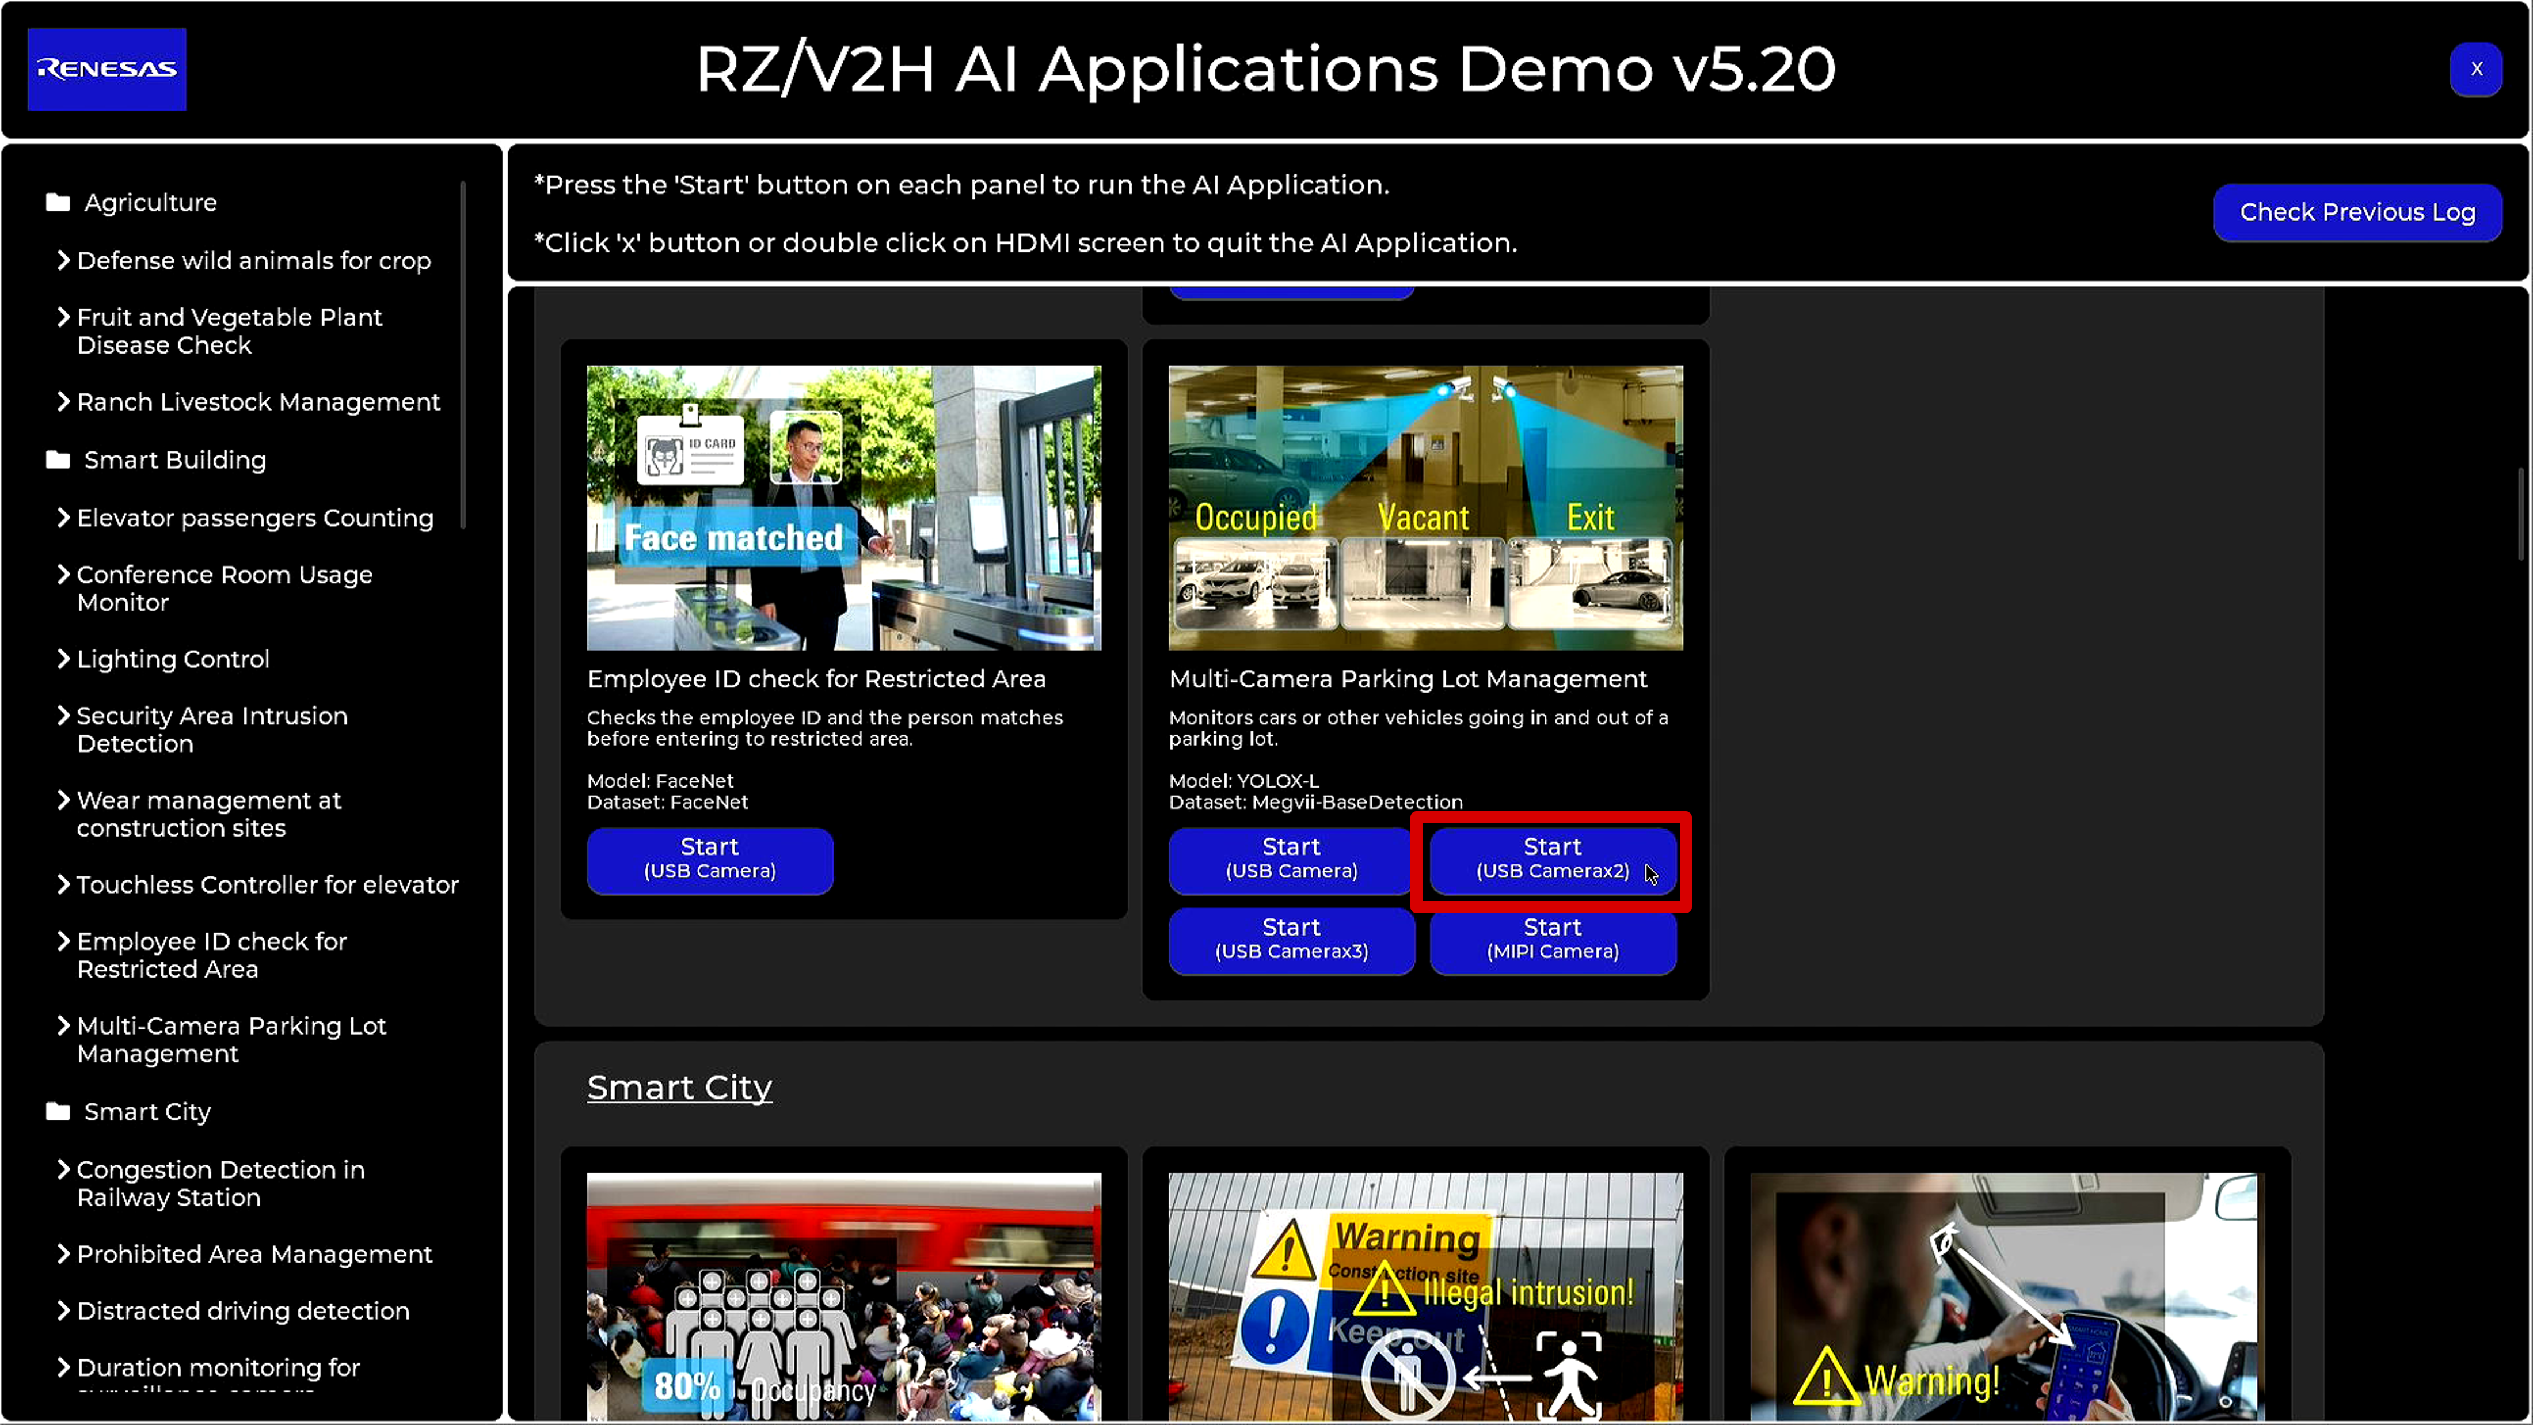Start Employee ID check with USB Camera
The width and height of the screenshot is (2533, 1425).
tap(709, 860)
